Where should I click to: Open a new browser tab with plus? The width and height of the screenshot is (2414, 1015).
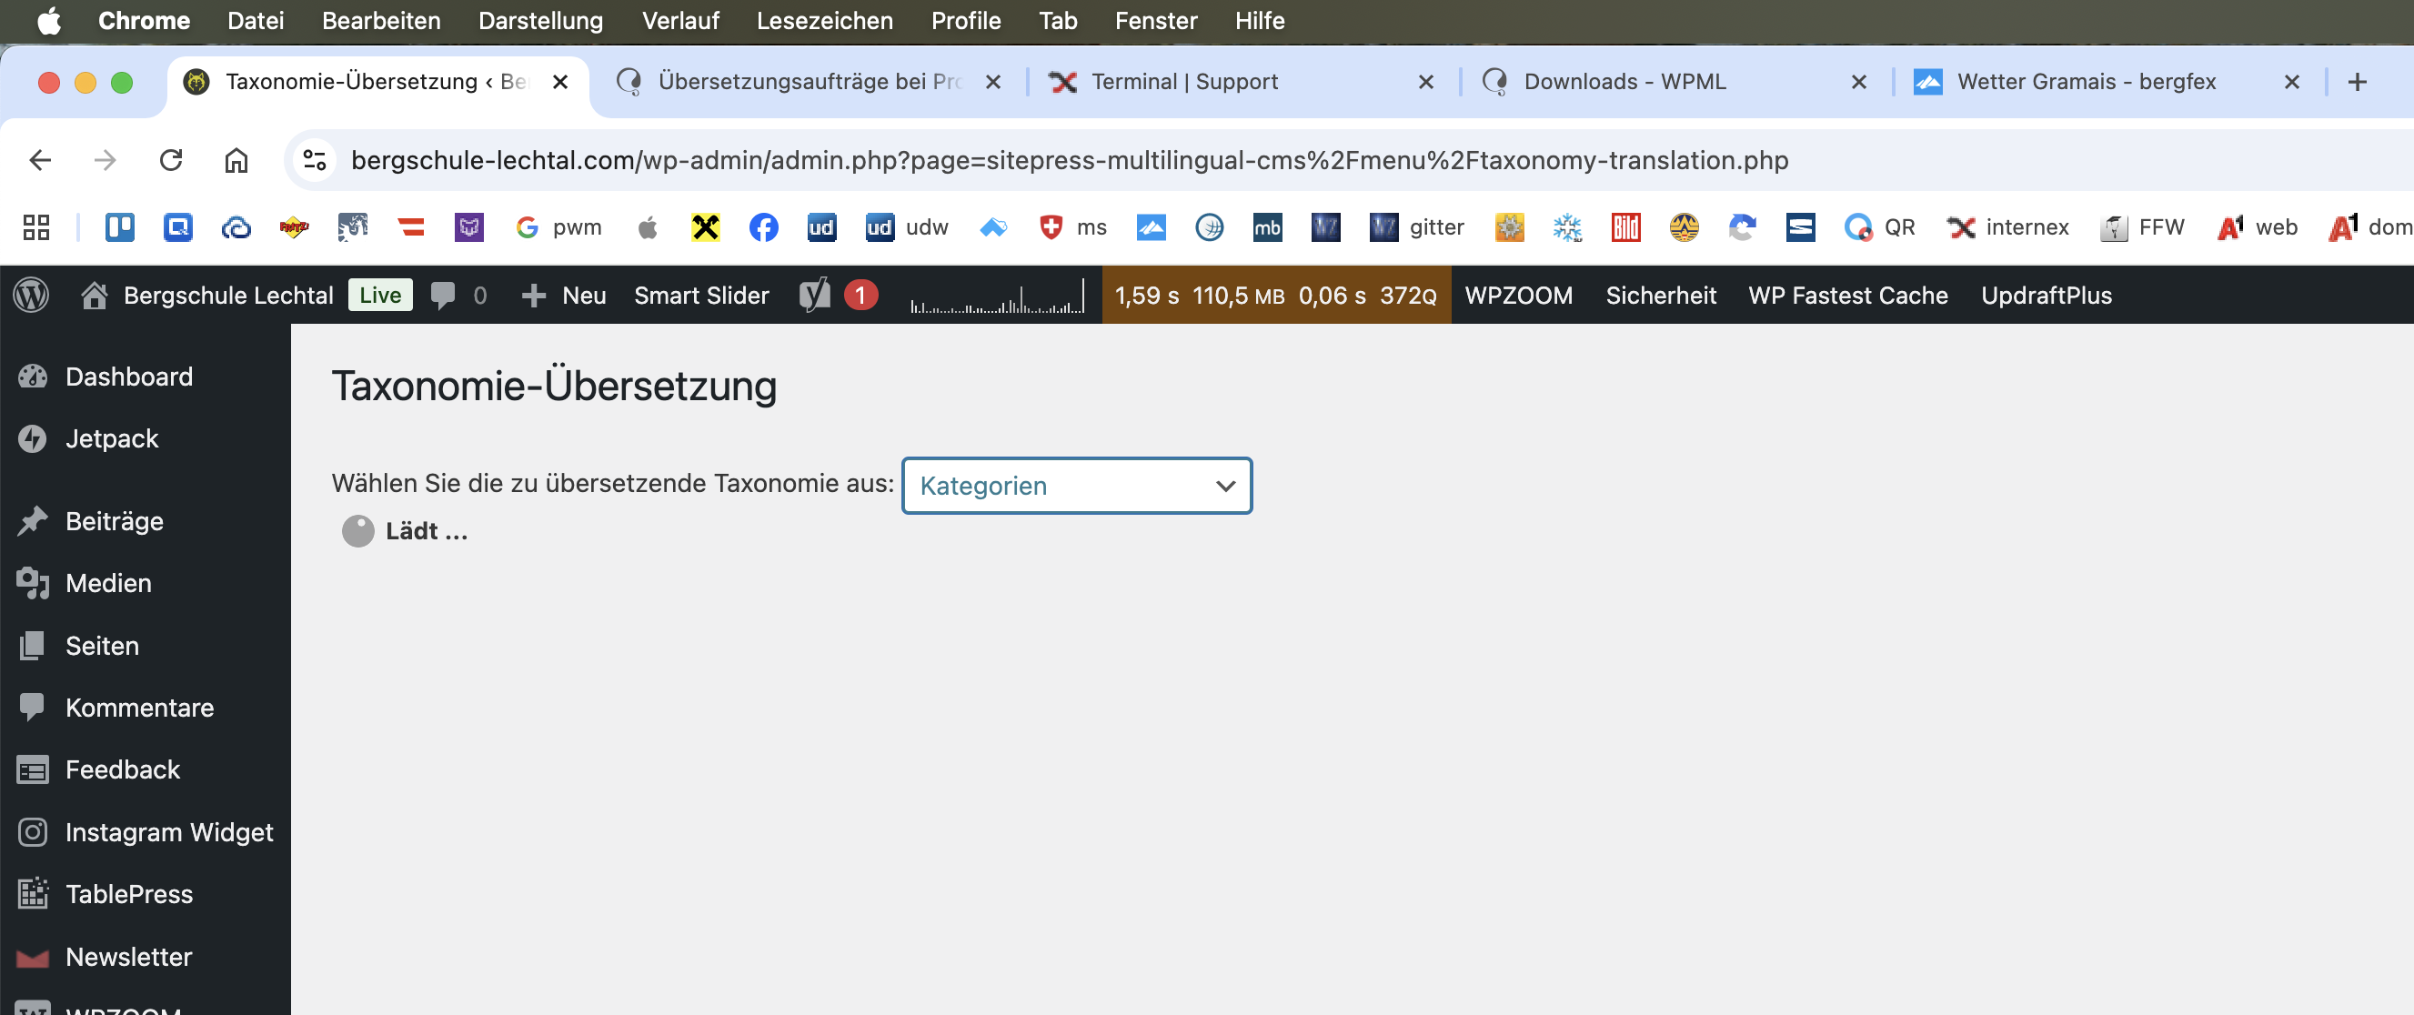2357,82
